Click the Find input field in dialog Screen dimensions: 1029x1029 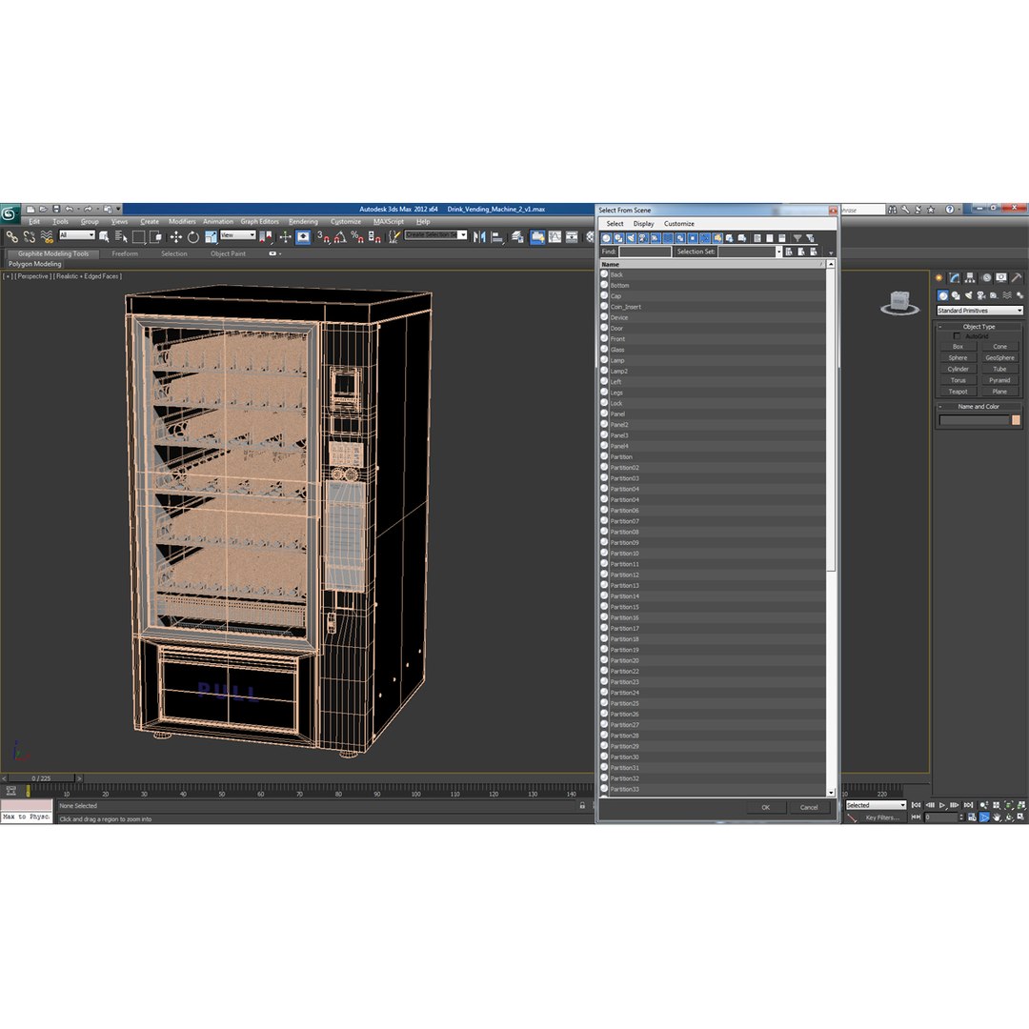(645, 252)
